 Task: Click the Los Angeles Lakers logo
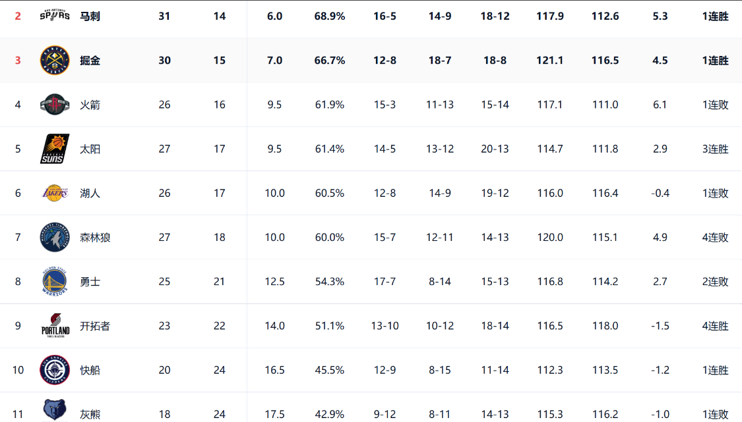55,193
